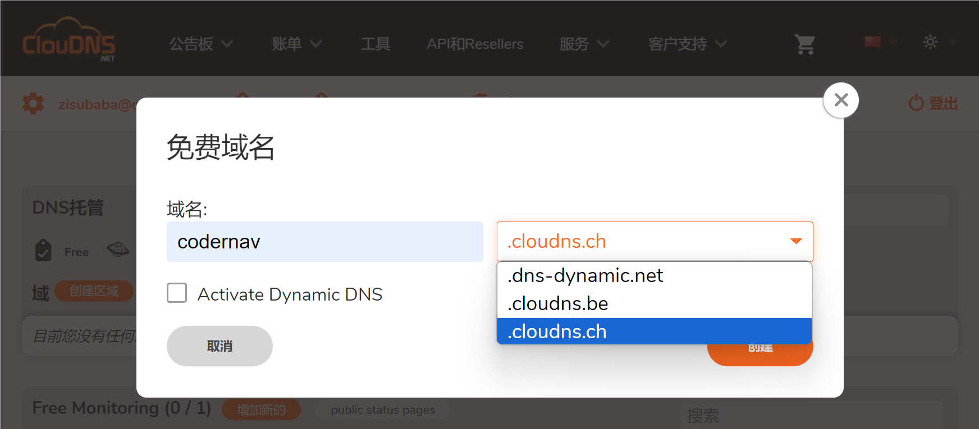Open the 客户支持 menu
Image resolution: width=979 pixels, height=429 pixels.
(x=687, y=44)
